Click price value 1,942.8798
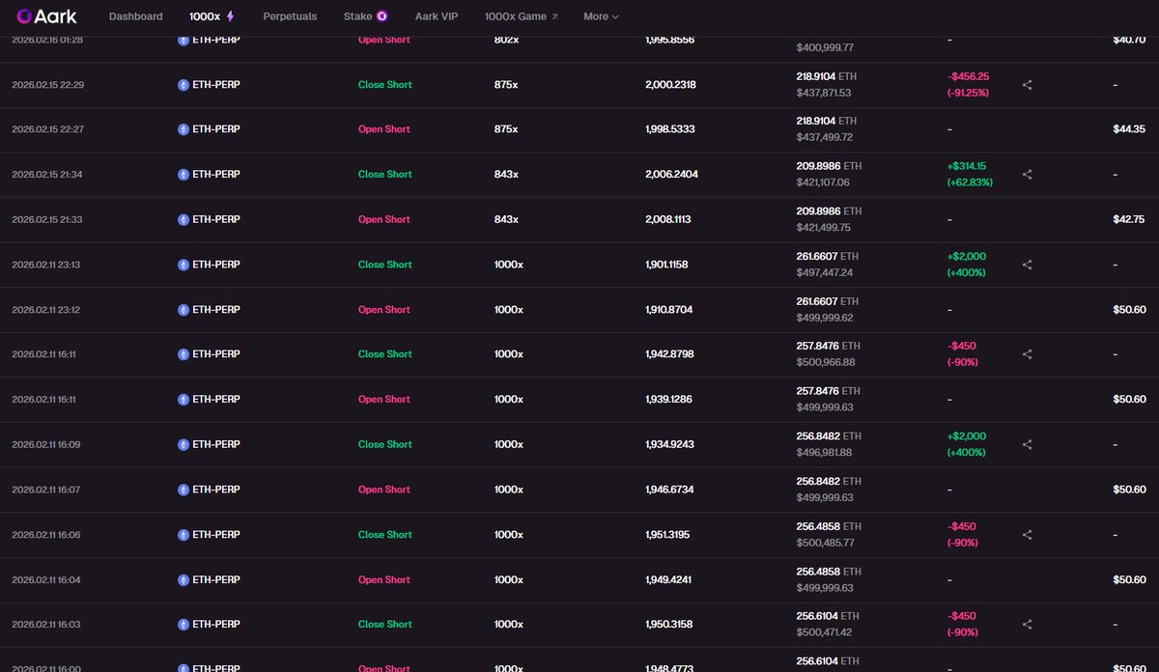The width and height of the screenshot is (1159, 672). pyautogui.click(x=670, y=354)
